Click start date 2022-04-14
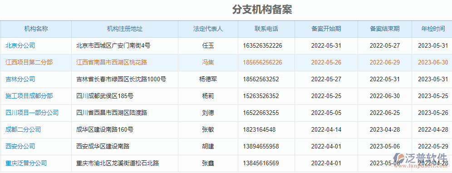Screen dimensions: 452x173 click(x=326, y=129)
